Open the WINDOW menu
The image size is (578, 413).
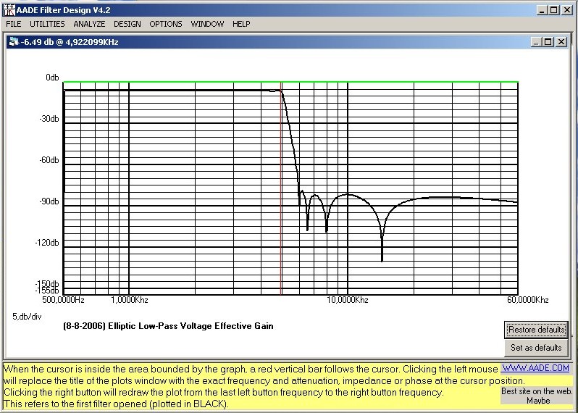(207, 24)
